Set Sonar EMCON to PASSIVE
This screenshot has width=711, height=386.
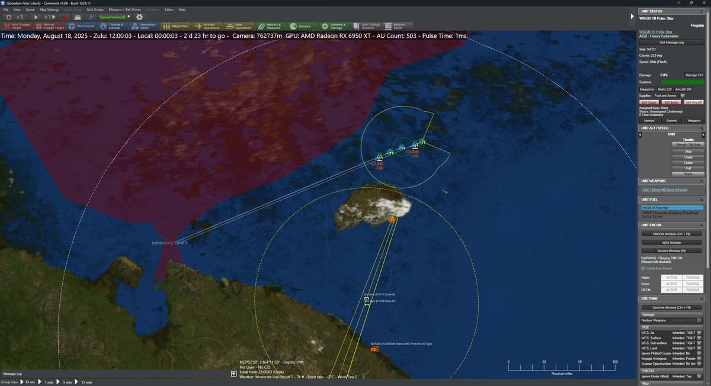point(693,284)
